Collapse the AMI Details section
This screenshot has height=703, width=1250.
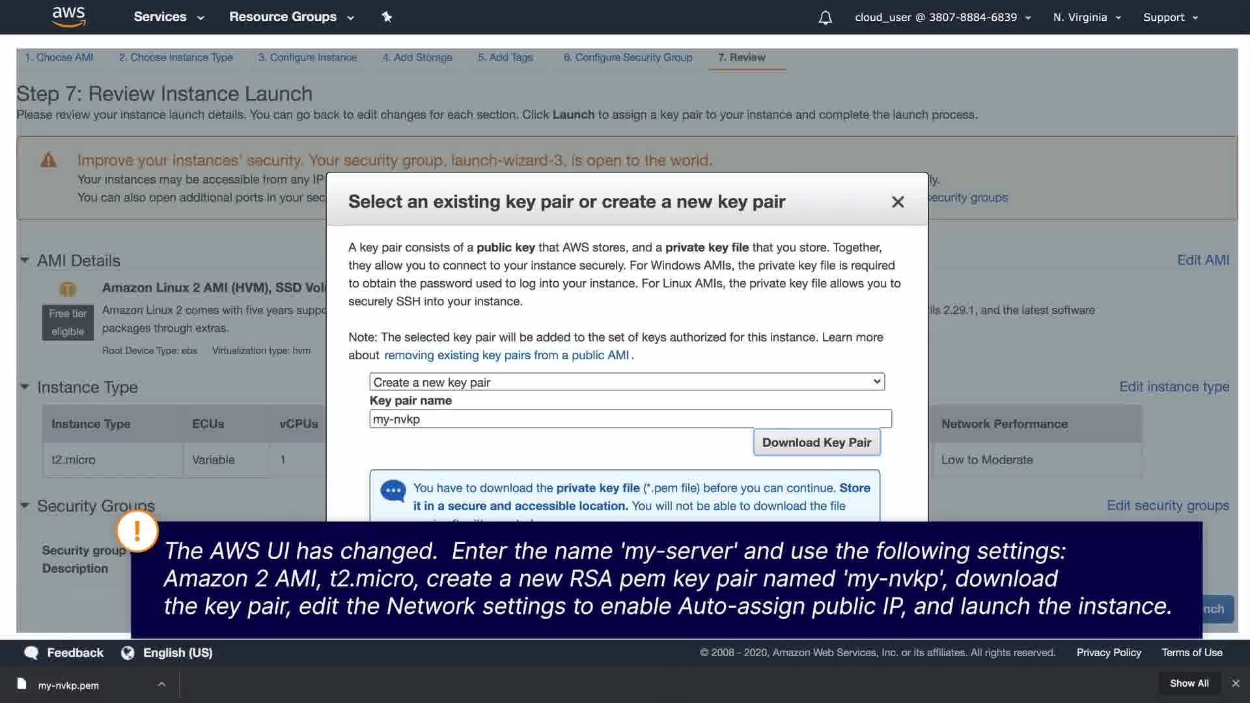click(x=25, y=260)
